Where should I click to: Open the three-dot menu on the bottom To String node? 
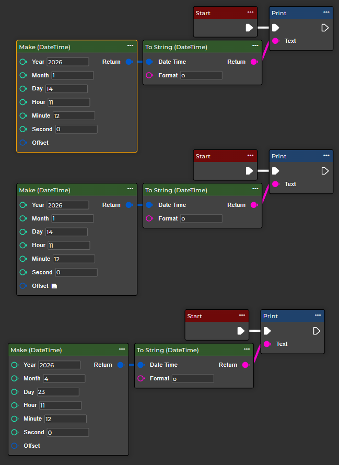(x=247, y=350)
